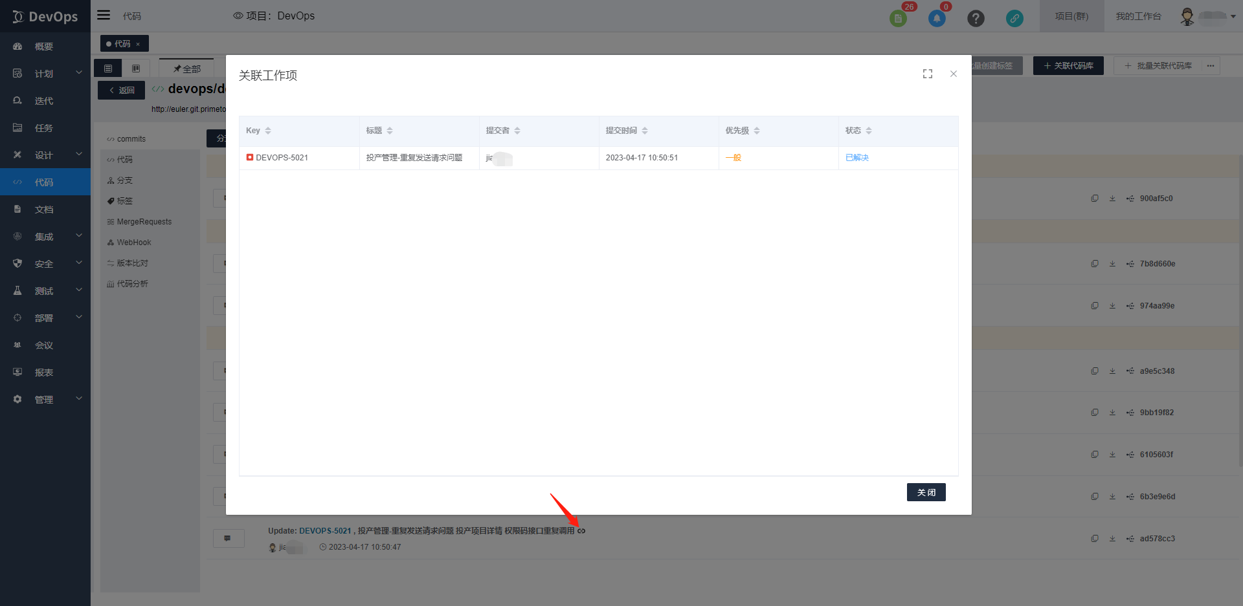This screenshot has width=1243, height=606.
Task: Click the 关闭 button in the dialog
Action: coord(926,492)
